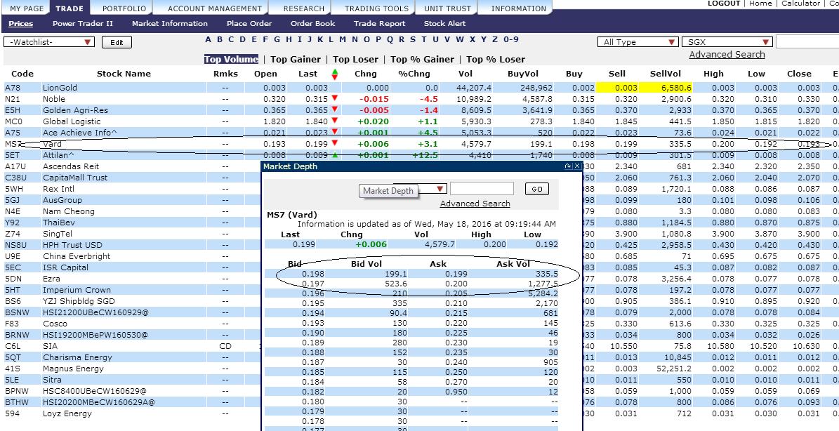Click the GO button in the Market Depth window

coord(537,188)
